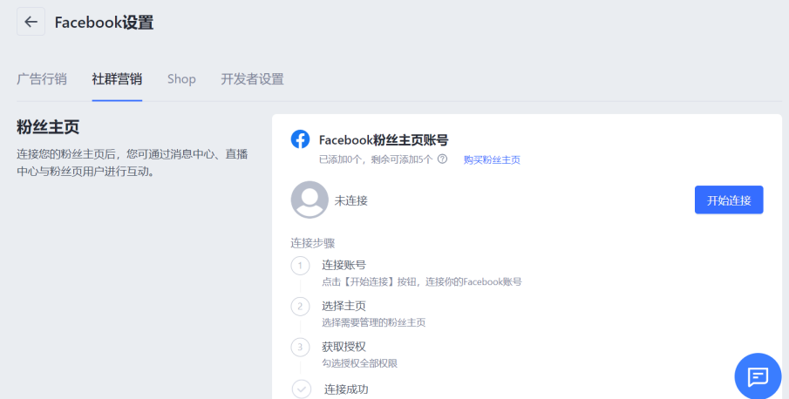The image size is (789, 399).
Task: Click the 已添加0个 remaining count text
Action: [x=376, y=159]
